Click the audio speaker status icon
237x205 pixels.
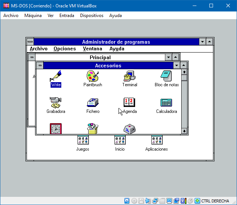(148, 201)
